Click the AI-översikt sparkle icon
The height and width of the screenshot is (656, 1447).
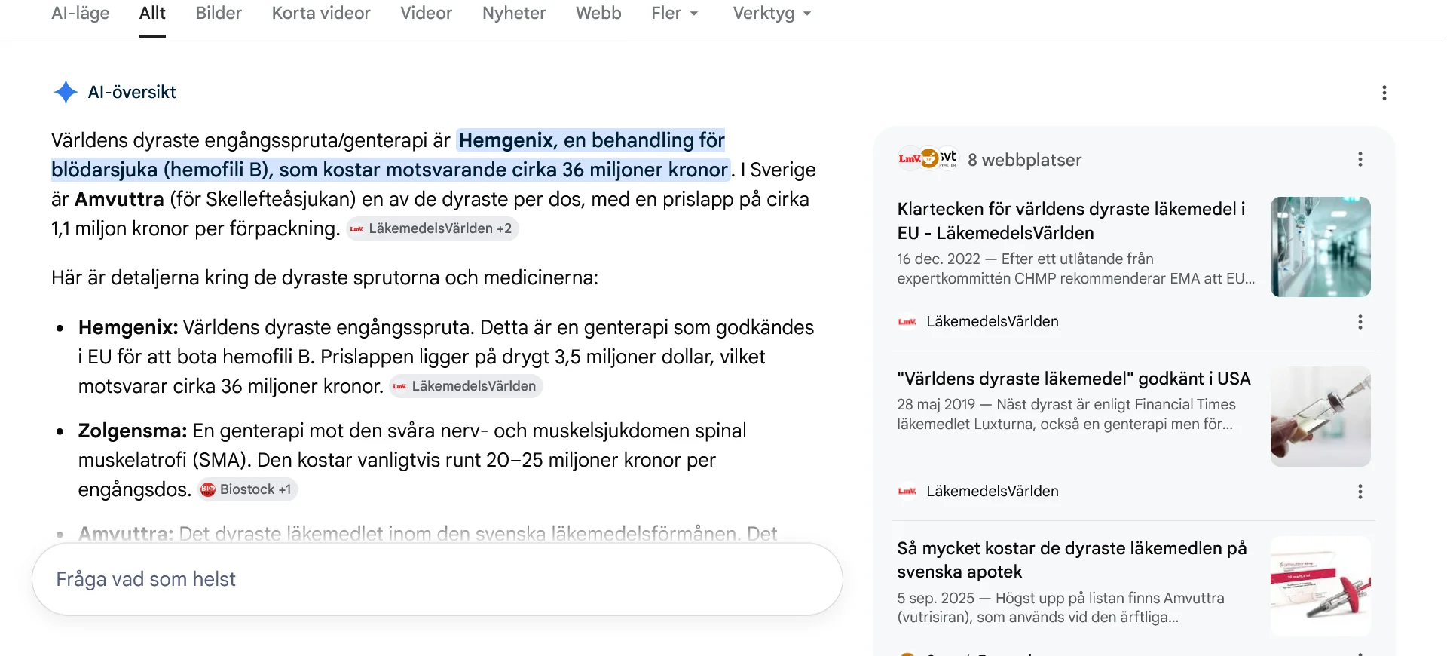(66, 92)
